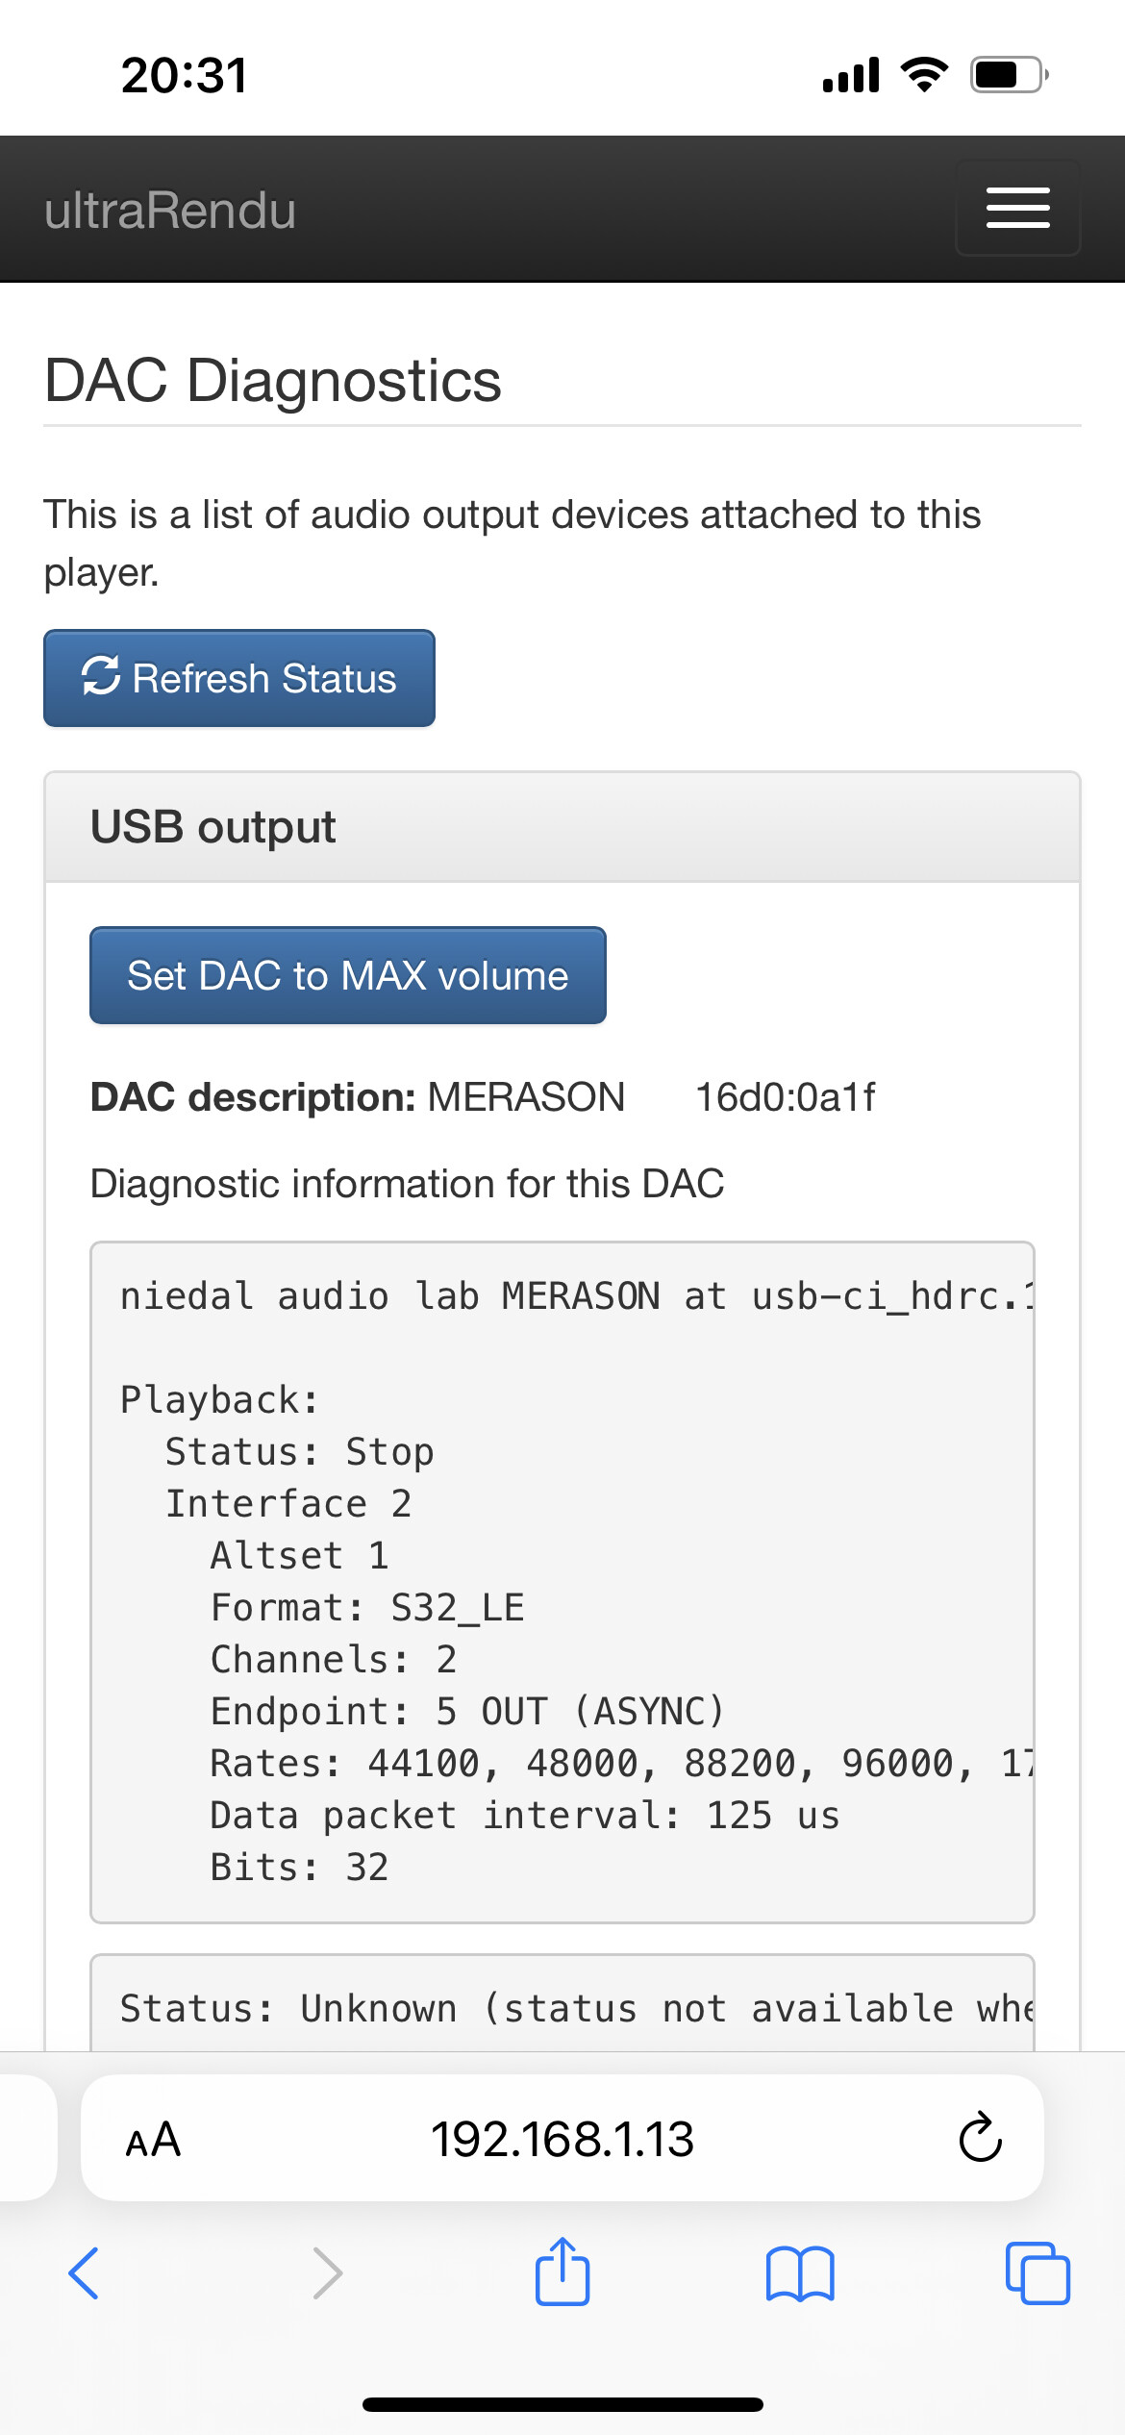The width and height of the screenshot is (1125, 2435).
Task: Tap the Playback diagnostic information text block
Action: pyautogui.click(x=562, y=1582)
